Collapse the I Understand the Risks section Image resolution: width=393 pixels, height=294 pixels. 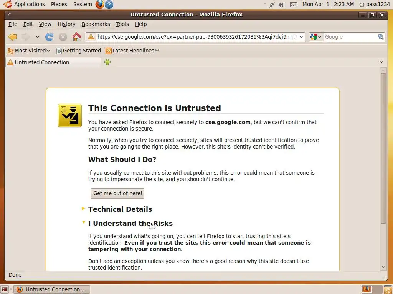(130, 224)
